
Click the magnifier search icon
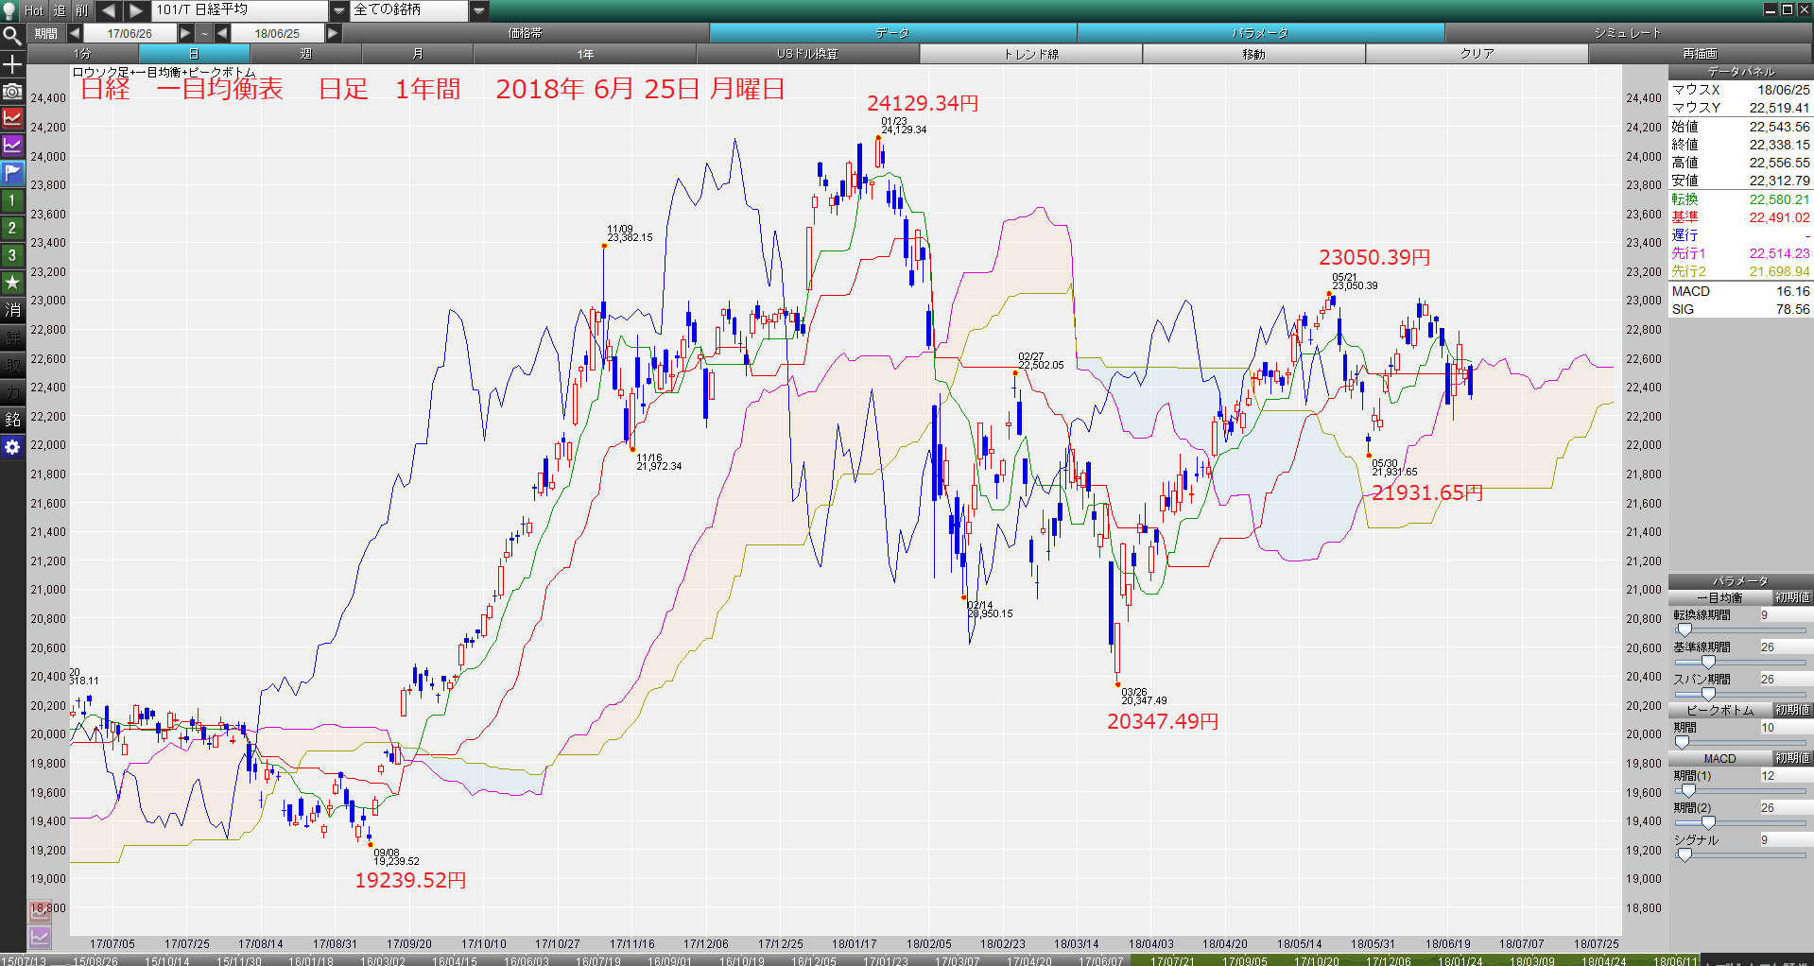pyautogui.click(x=12, y=36)
